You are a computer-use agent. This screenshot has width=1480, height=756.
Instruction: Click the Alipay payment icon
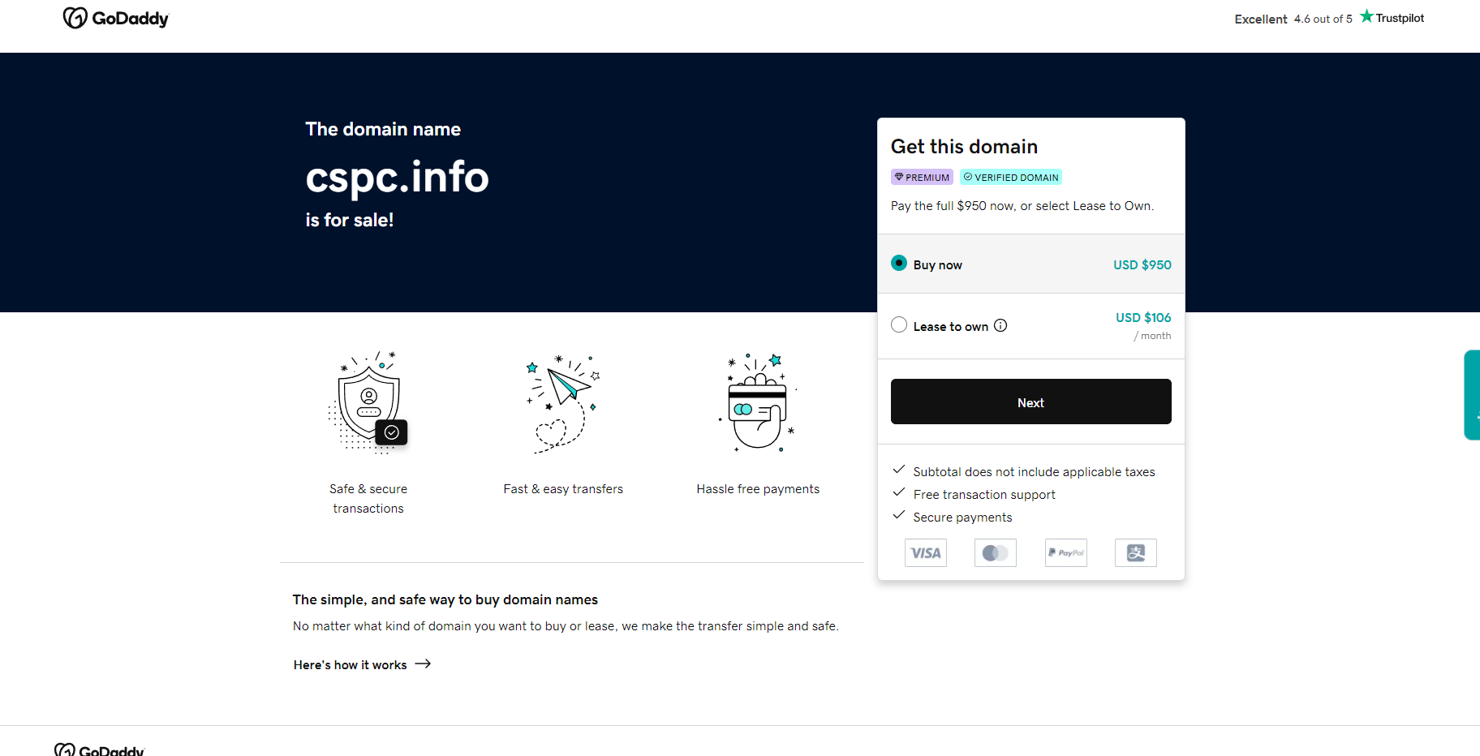(x=1136, y=553)
